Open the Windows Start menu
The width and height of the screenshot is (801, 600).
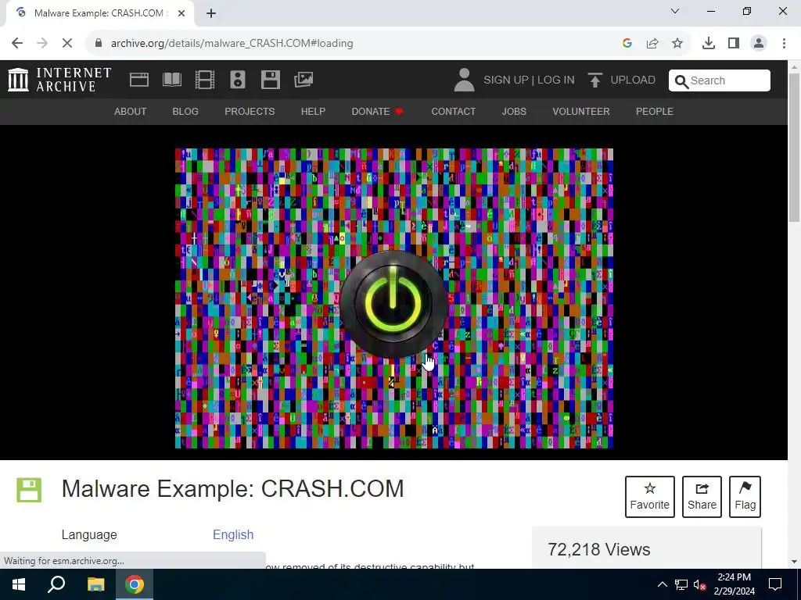click(19, 584)
